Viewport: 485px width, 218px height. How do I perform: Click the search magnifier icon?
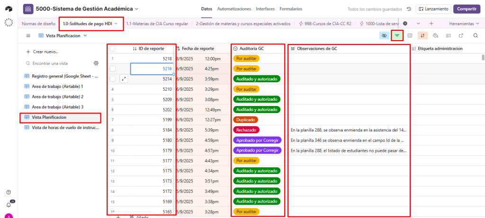tap(476, 36)
